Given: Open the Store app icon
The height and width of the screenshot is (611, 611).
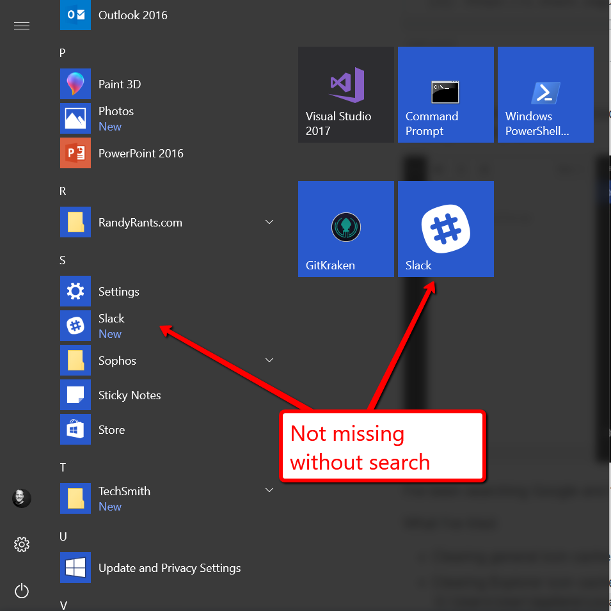Looking at the screenshot, I should 75,429.
